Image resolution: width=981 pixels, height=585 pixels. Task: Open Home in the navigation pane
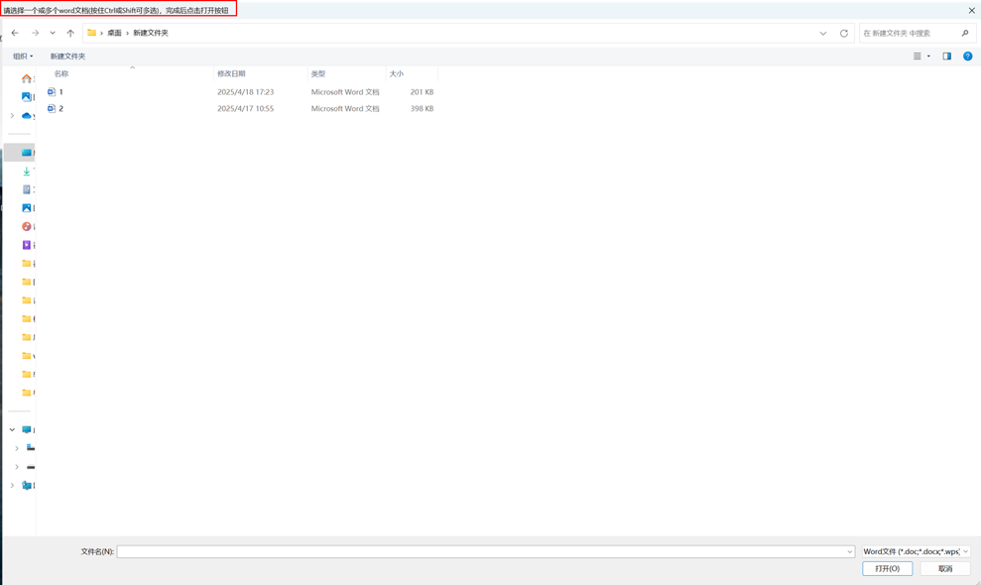coord(26,79)
